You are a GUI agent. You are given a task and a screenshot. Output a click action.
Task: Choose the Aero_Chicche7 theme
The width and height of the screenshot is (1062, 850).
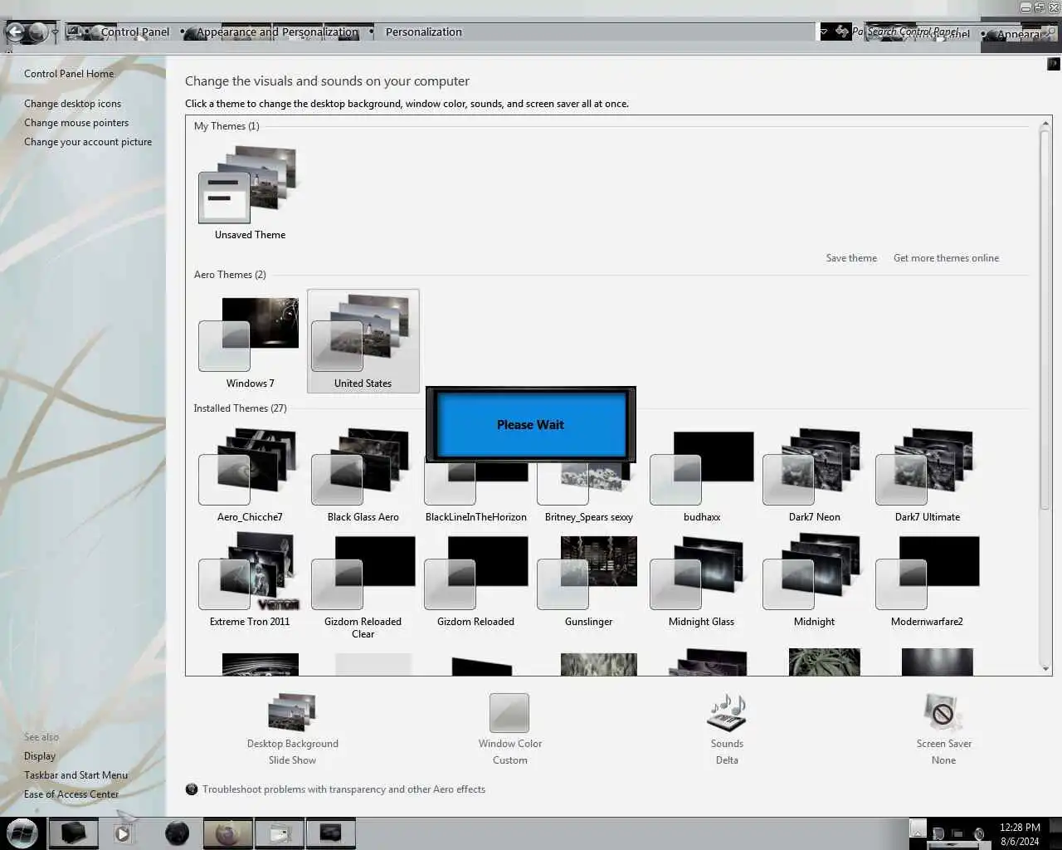[x=250, y=475]
